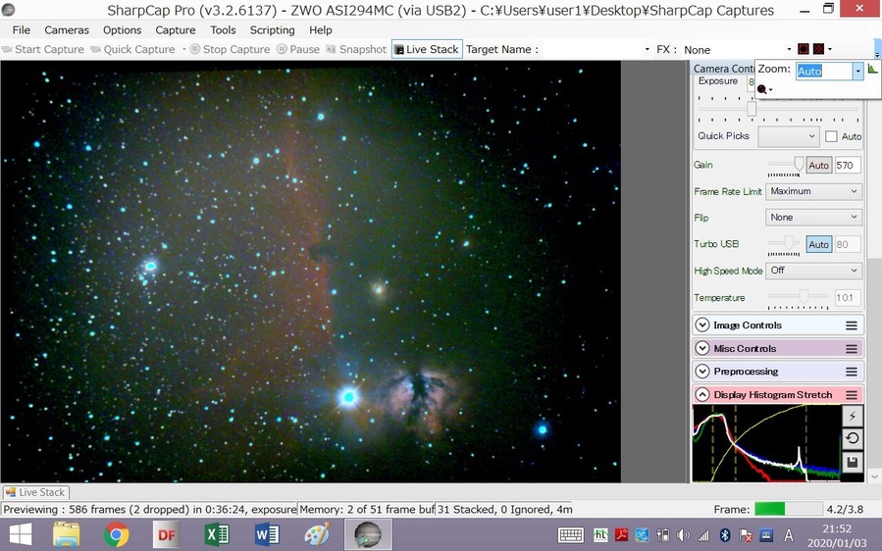The width and height of the screenshot is (882, 551).
Task: Open Paint from the taskbar
Action: pos(317,534)
